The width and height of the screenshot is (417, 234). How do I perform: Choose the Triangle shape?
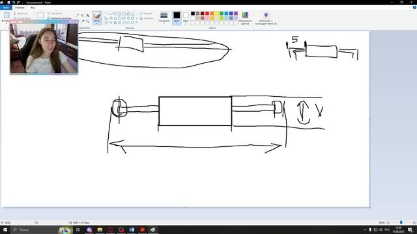point(133,14)
